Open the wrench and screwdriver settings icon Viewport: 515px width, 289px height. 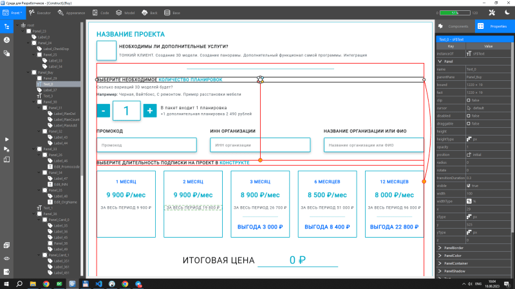pyautogui.click(x=492, y=12)
